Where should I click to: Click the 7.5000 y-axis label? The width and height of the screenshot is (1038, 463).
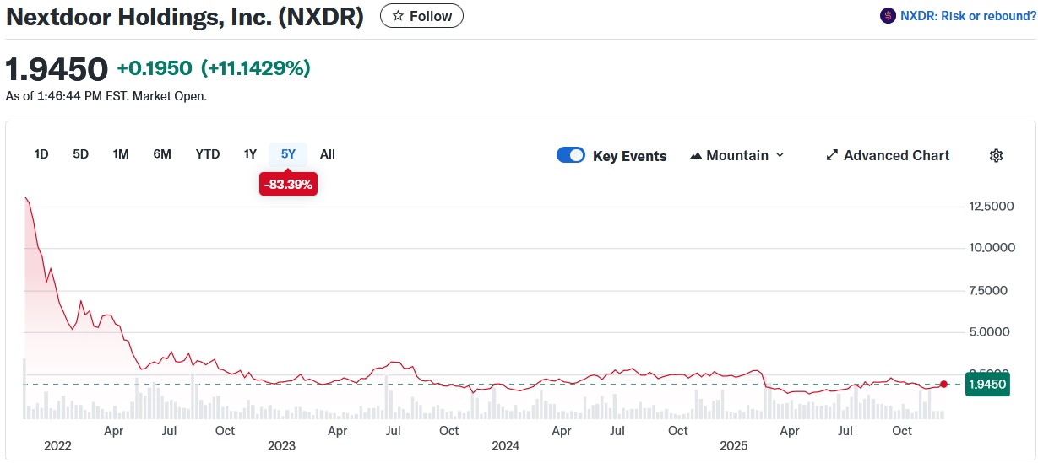point(989,290)
